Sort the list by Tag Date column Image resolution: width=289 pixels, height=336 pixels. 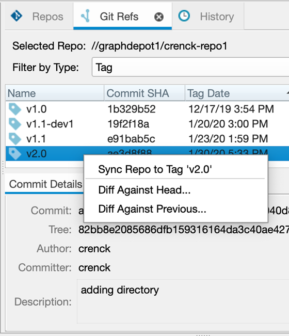(x=237, y=93)
